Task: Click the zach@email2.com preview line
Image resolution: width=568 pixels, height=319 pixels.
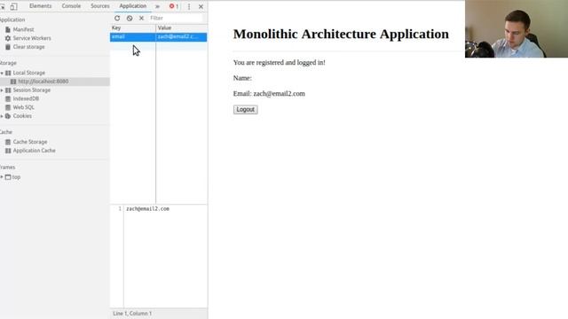Action: (147, 209)
